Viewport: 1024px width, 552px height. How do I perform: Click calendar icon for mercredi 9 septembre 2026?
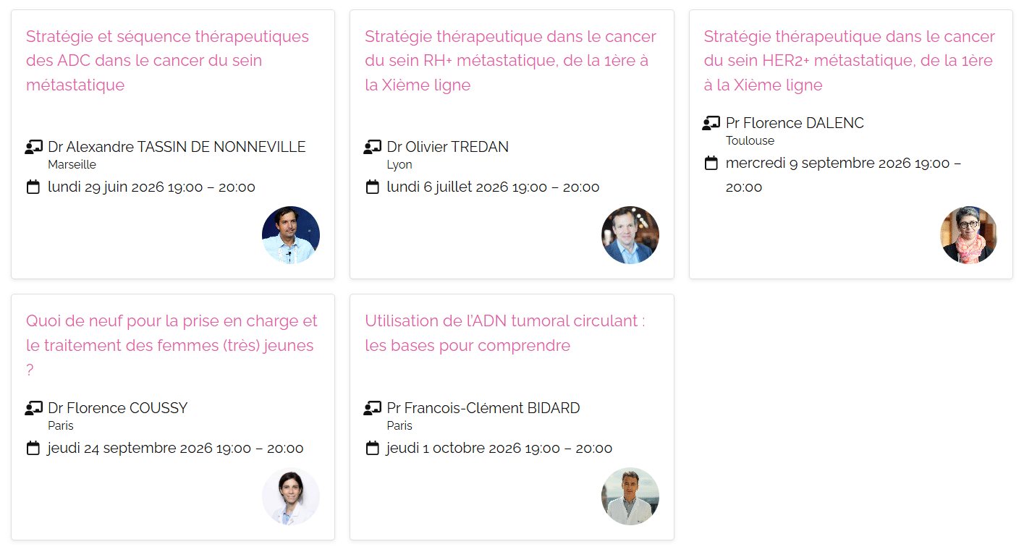[711, 164]
